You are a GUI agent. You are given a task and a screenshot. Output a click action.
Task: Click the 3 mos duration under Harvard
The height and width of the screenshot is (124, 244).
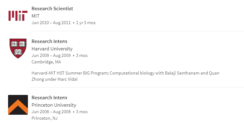pyautogui.click(x=82, y=55)
